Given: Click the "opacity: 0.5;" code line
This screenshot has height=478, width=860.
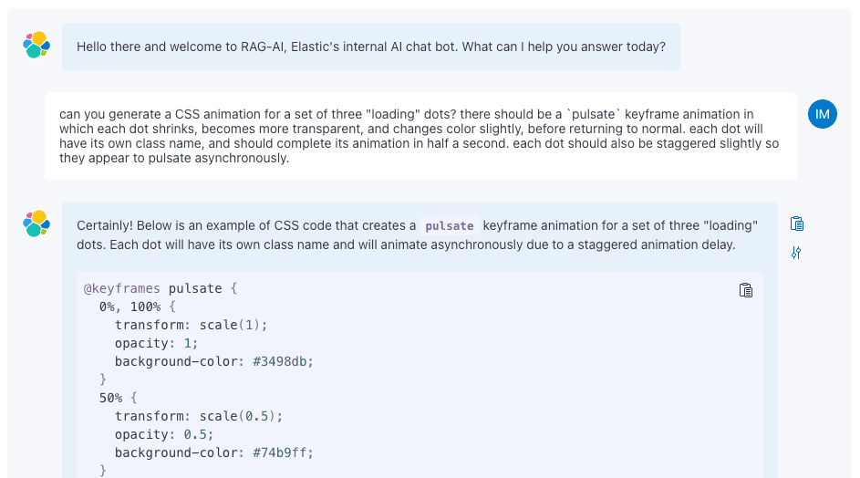Looking at the screenshot, I should click(x=164, y=434).
